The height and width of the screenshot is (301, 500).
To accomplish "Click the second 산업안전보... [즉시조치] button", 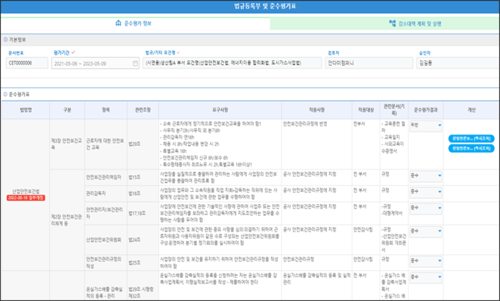I will 472,149.
